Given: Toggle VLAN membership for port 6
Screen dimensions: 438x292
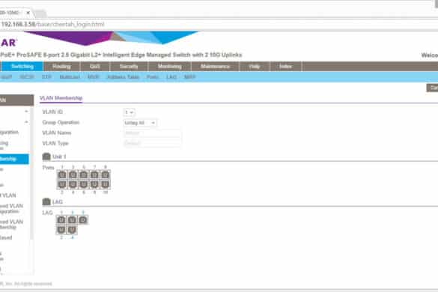Looking at the screenshot, I should coord(84,184).
